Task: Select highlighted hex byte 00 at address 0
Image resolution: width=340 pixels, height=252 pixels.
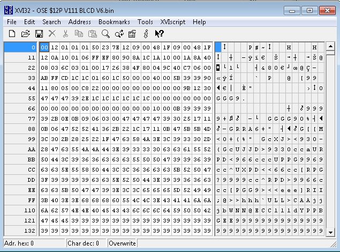Action: (44, 47)
